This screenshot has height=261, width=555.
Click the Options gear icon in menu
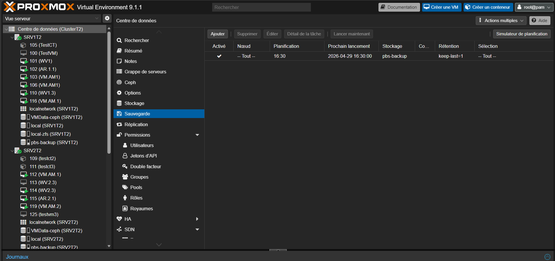119,93
